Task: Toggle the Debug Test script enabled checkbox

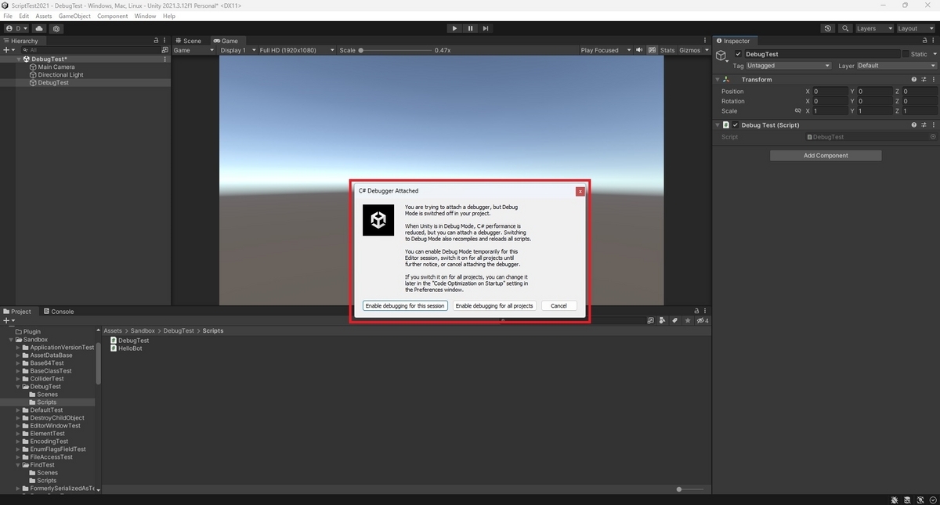Action: coord(736,125)
